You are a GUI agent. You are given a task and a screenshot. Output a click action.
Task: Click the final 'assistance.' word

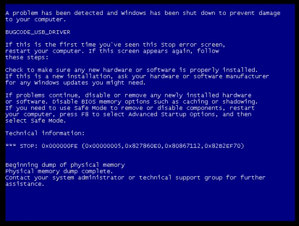[25, 184]
